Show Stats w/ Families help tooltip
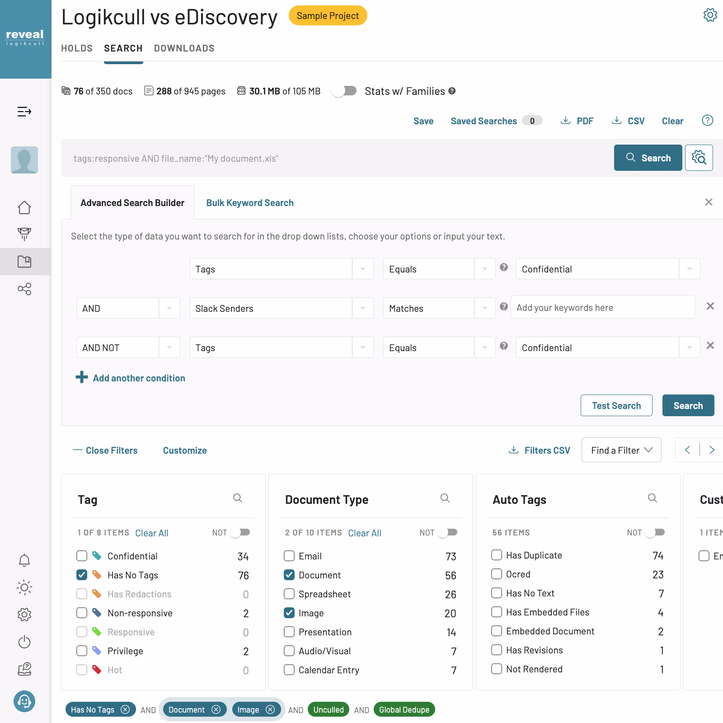 click(x=452, y=91)
